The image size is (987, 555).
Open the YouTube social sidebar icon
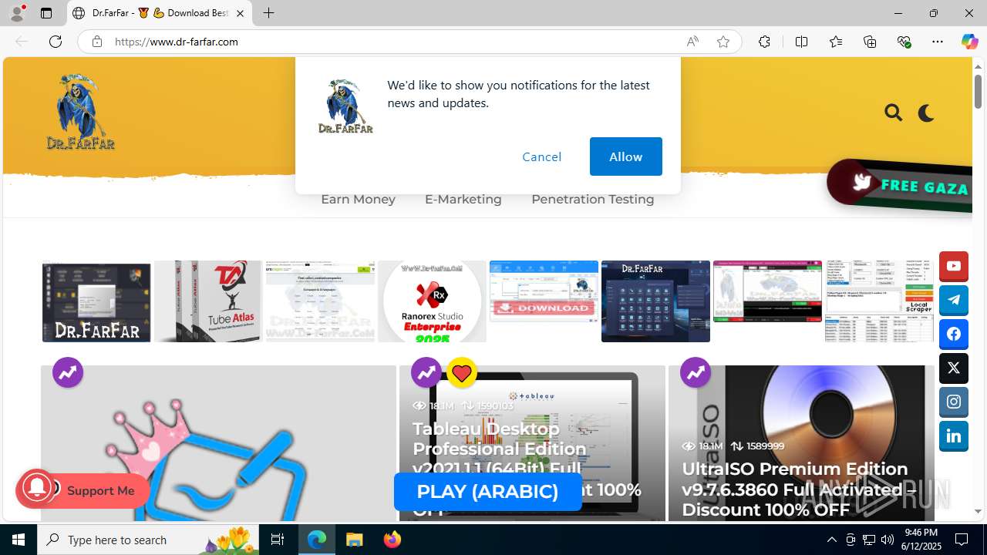point(954,267)
